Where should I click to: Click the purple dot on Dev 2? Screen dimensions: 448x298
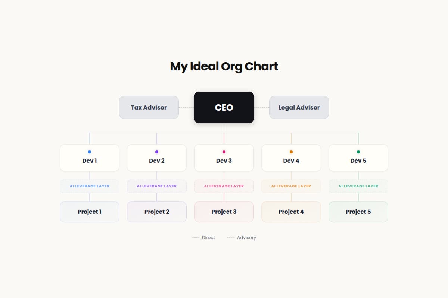coord(157,152)
